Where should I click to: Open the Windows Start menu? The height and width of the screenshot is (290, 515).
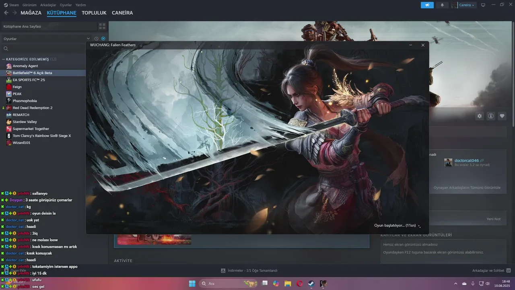click(192, 284)
